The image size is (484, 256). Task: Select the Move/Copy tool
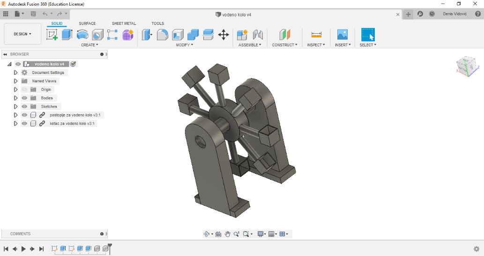click(223, 35)
